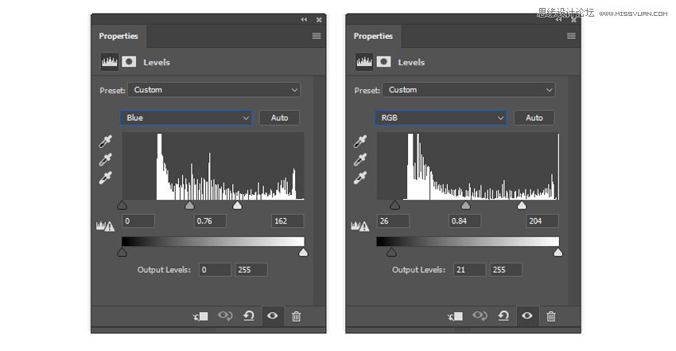Open the Preset dropdown in the Blue panel

[214, 90]
